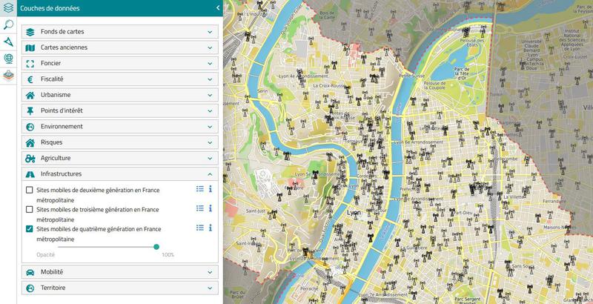Image resolution: width=593 pixels, height=304 pixels.
Task: Click the print map icon in the sidebar
Action: [8, 75]
